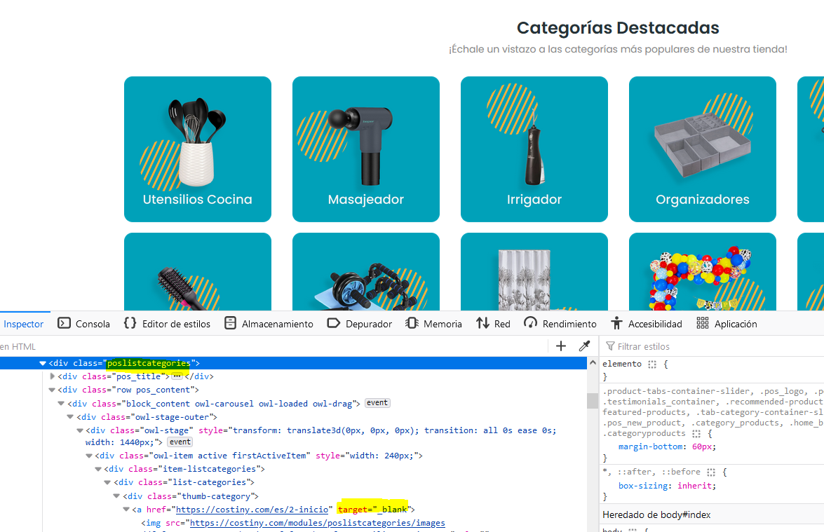The image size is (824, 532).
Task: Click the event badge on owl-carousel div
Action: (x=377, y=403)
